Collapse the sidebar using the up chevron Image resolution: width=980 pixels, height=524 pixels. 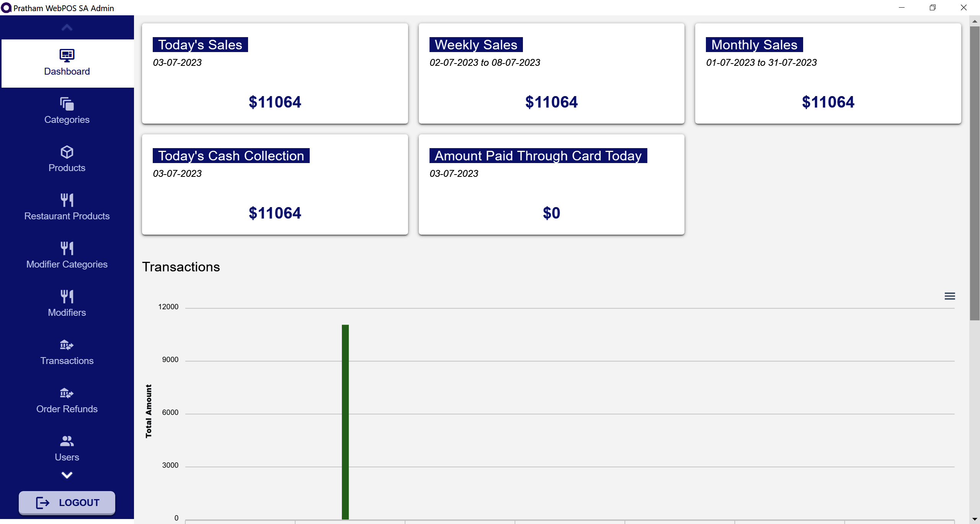coord(67,27)
